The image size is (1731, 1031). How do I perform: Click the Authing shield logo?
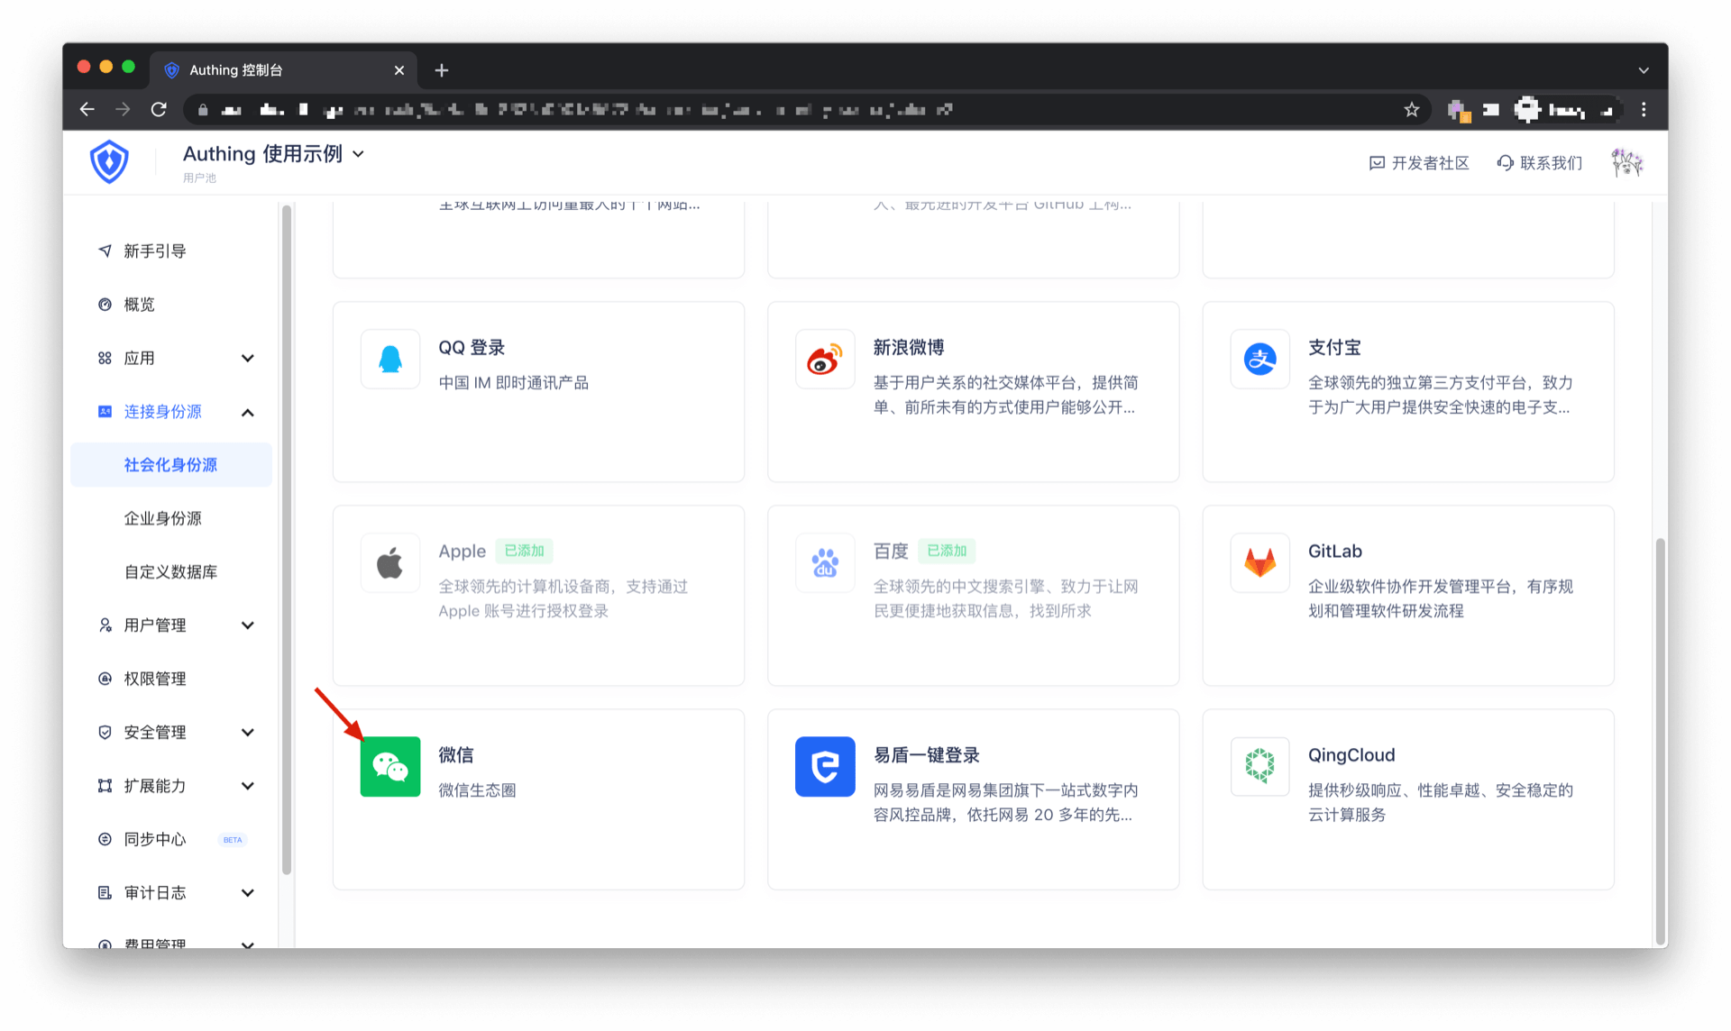click(109, 162)
